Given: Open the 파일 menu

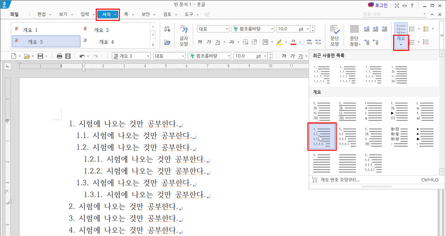Looking at the screenshot, I should click(x=14, y=14).
